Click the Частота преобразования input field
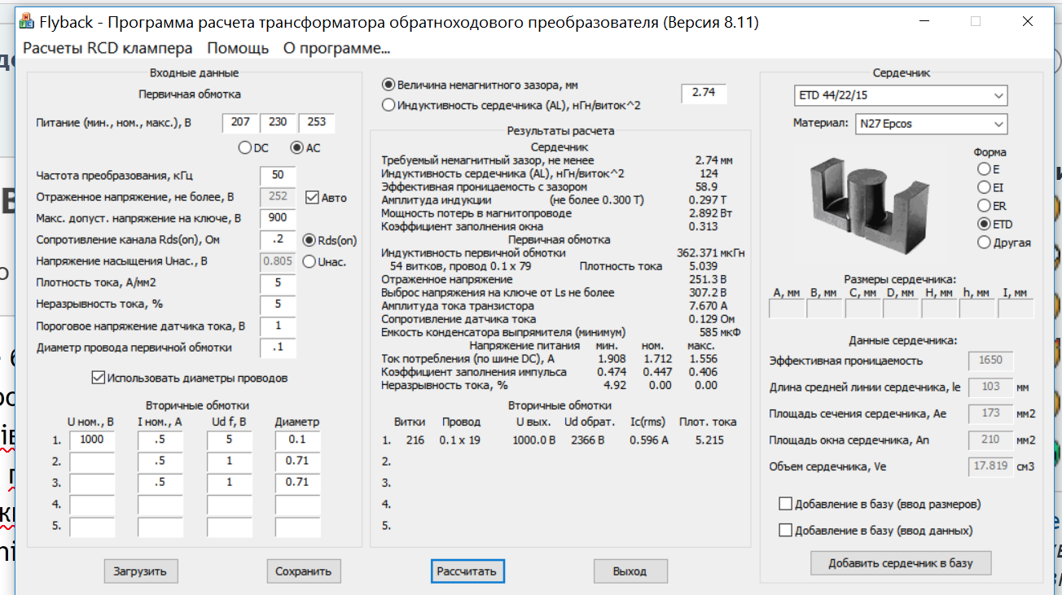 pyautogui.click(x=278, y=176)
